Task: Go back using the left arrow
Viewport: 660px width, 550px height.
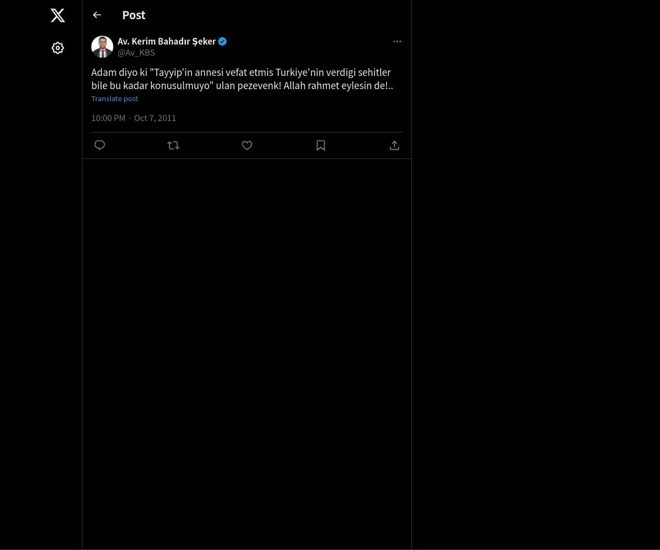Action: tap(97, 15)
